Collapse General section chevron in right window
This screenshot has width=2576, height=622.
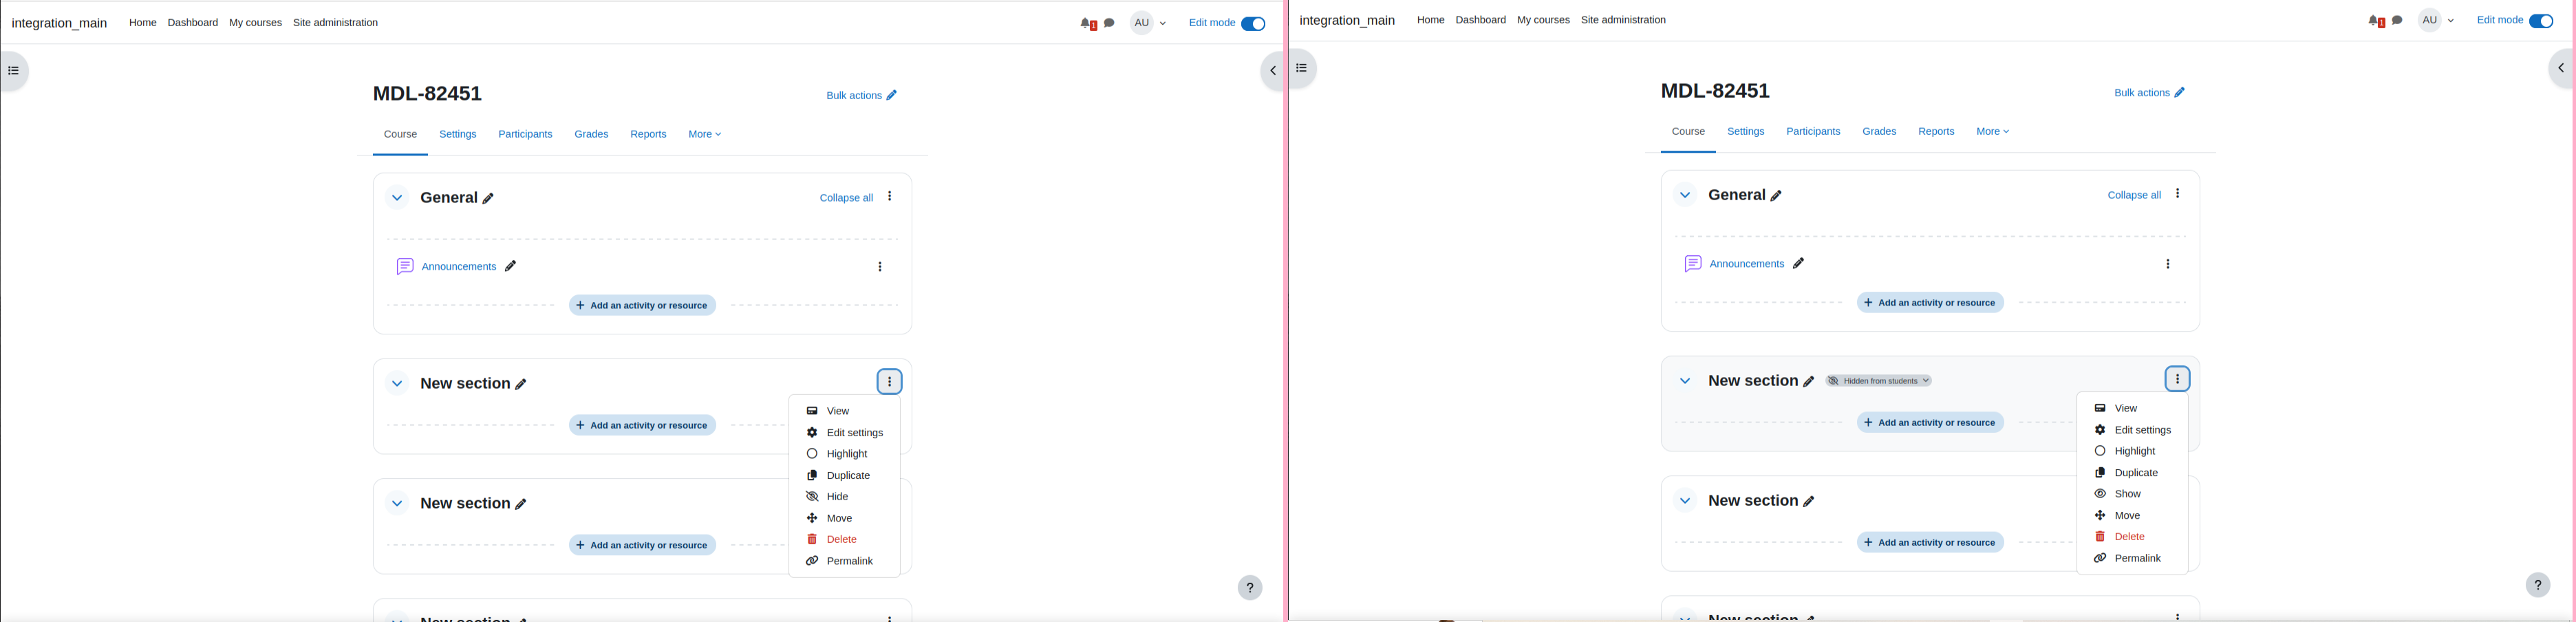pos(1685,196)
